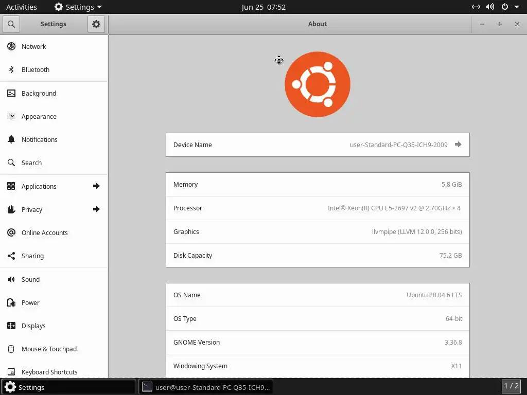The height and width of the screenshot is (395, 527).
Task: Click the Privacy hand icon
Action: (x=11, y=209)
